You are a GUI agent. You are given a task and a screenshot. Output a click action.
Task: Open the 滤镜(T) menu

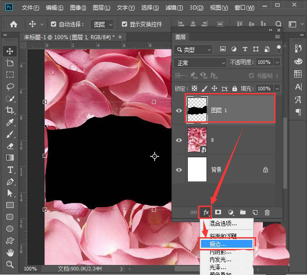point(174,8)
